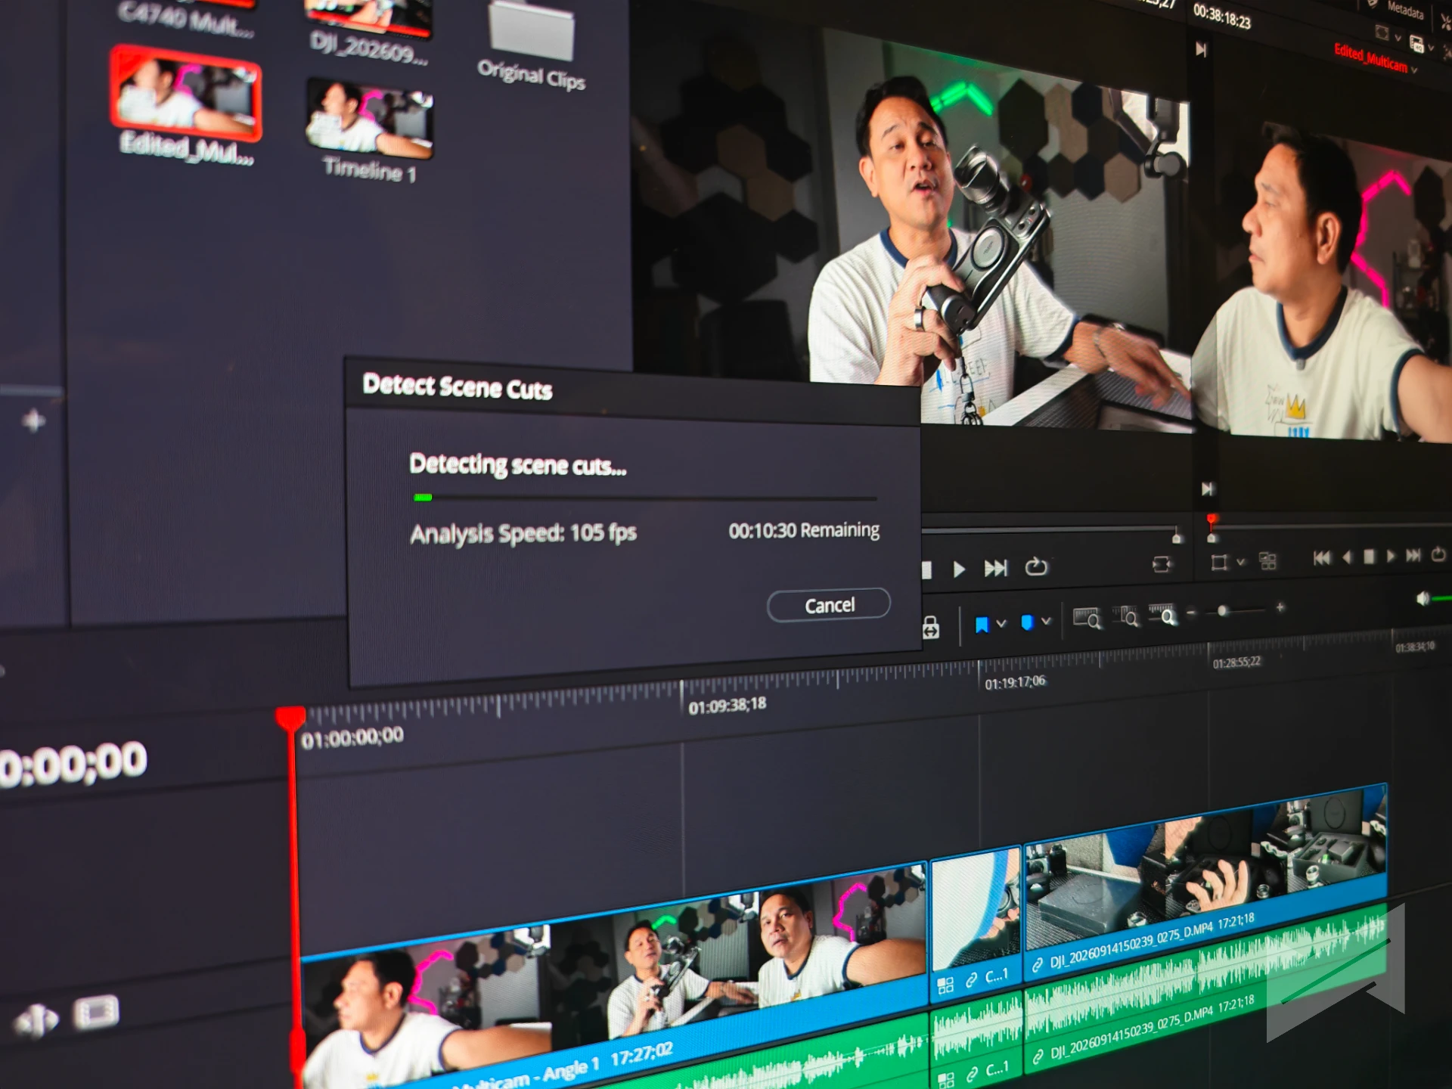Go to last frame in timeline viewer
The width and height of the screenshot is (1452, 1089).
pos(1413,555)
